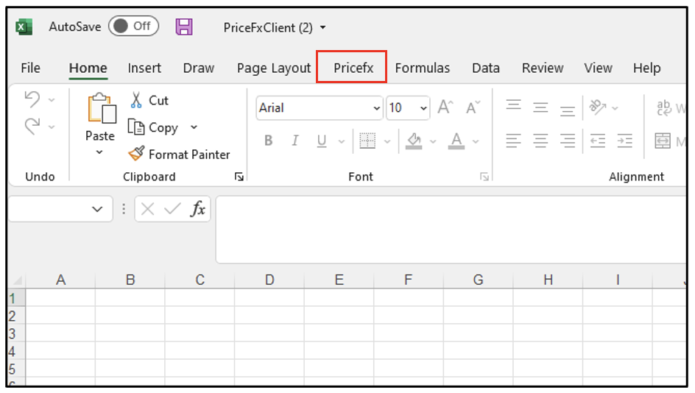Image resolution: width=695 pixels, height=393 pixels.
Task: Click the Copy button
Action: [155, 127]
